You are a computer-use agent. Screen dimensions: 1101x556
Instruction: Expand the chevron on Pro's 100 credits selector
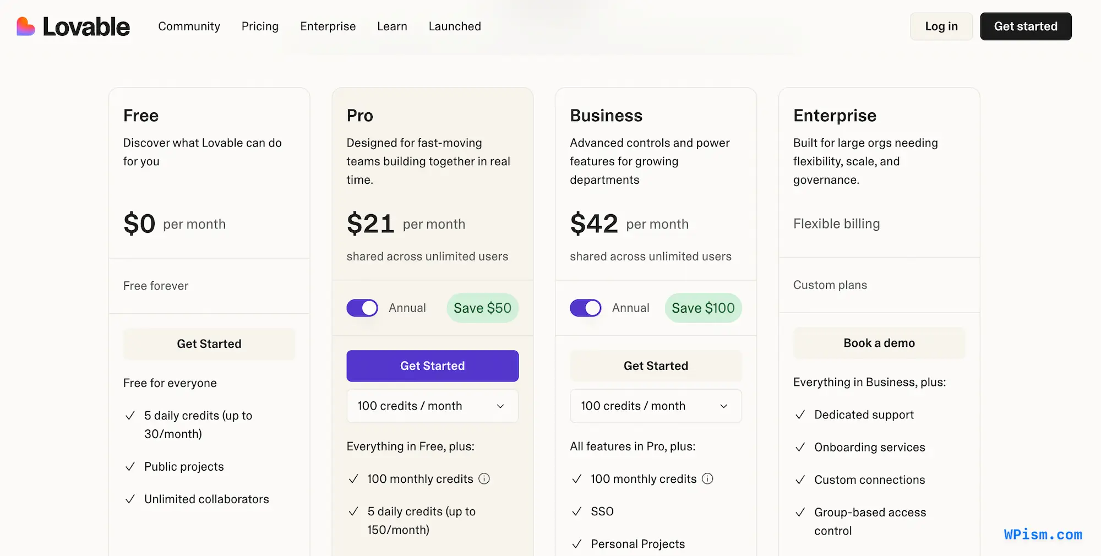500,406
